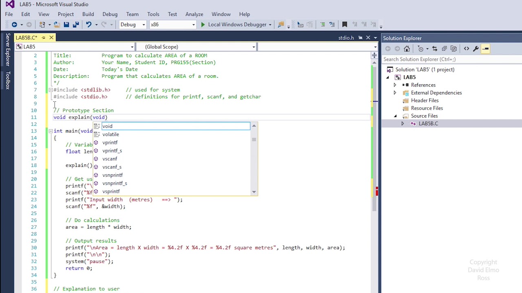Toggle pin on LAB5B.C tab
This screenshot has width=522, height=293.
coord(44,37)
